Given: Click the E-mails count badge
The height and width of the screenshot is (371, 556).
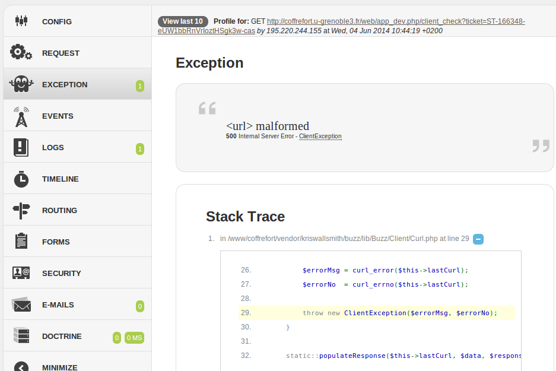Looking at the screenshot, I should click(140, 306).
